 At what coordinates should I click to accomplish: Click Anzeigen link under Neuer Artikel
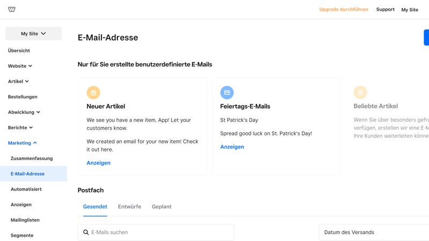99,163
